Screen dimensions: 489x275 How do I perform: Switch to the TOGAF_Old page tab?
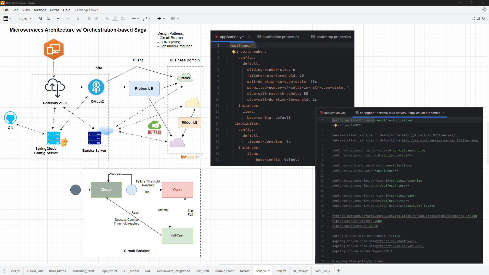click(35, 271)
